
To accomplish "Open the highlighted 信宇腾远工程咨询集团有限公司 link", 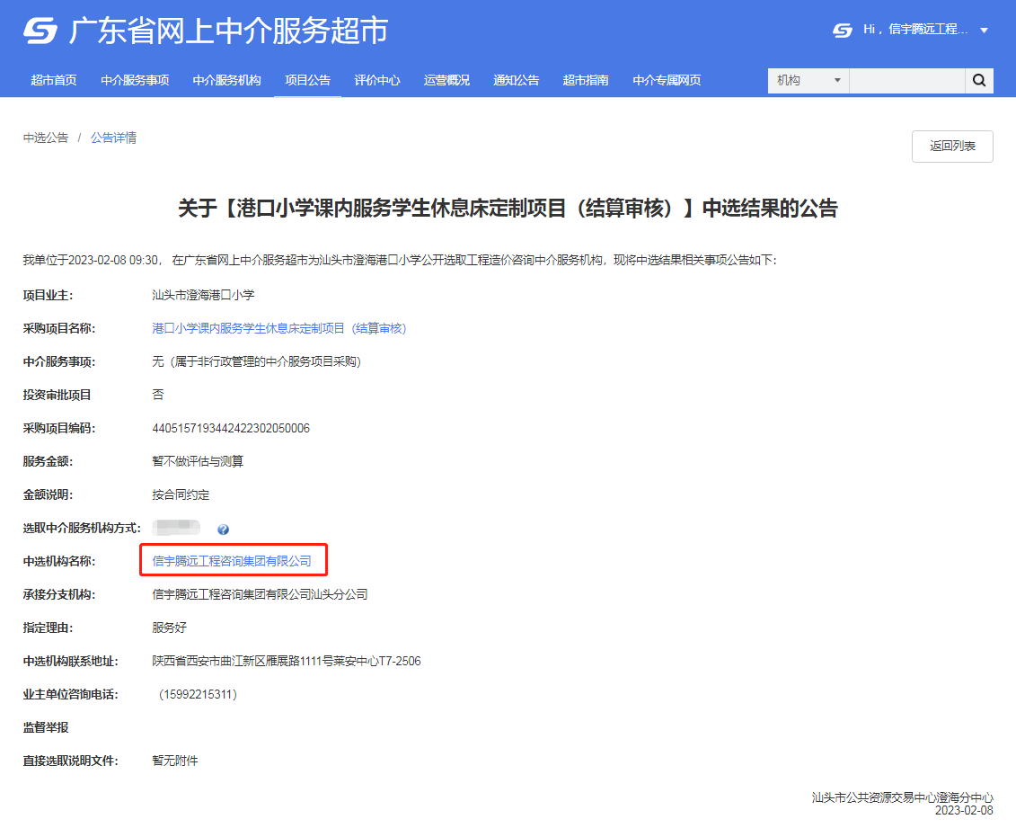I will point(234,560).
